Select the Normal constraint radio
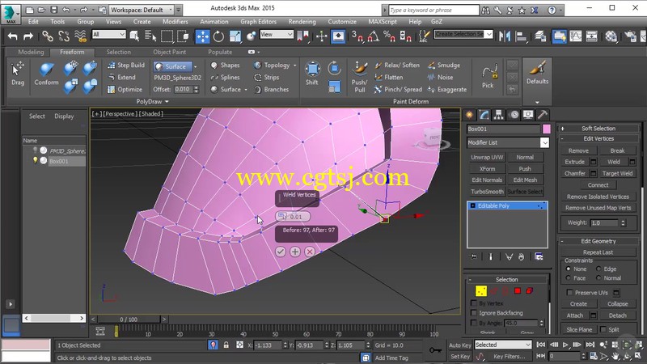 point(598,277)
